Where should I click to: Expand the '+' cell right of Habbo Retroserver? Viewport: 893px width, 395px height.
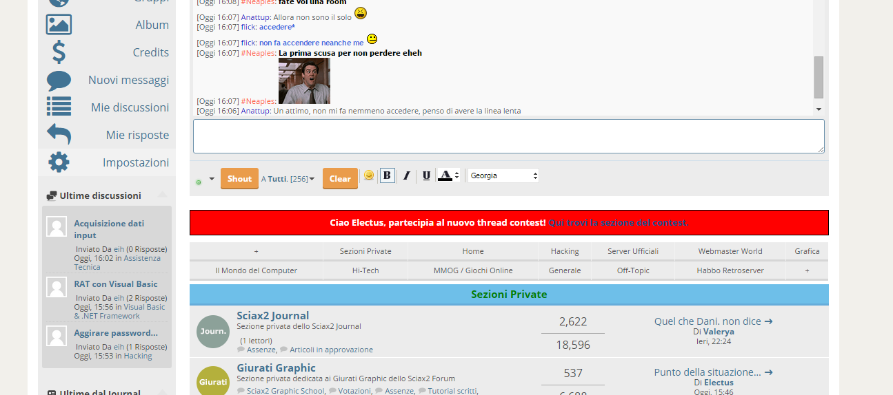(x=807, y=270)
